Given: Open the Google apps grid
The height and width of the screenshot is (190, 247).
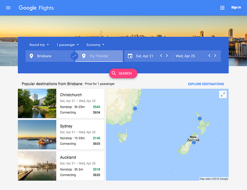Looking at the screenshot, I should [222, 8].
